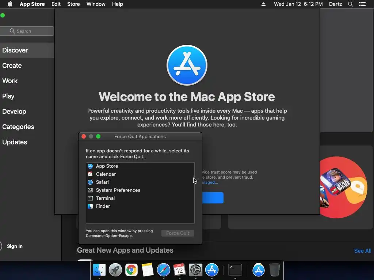Open System Preferences from the Dock
374x280 pixels.
pyautogui.click(x=196, y=270)
